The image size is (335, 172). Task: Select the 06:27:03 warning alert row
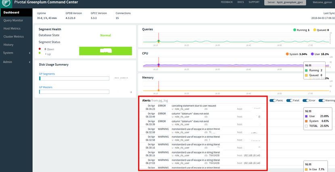click(x=203, y=162)
